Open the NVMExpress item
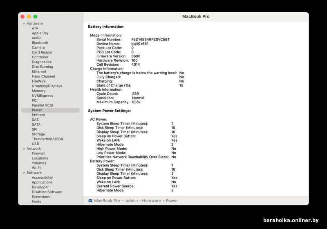 pos(43,96)
